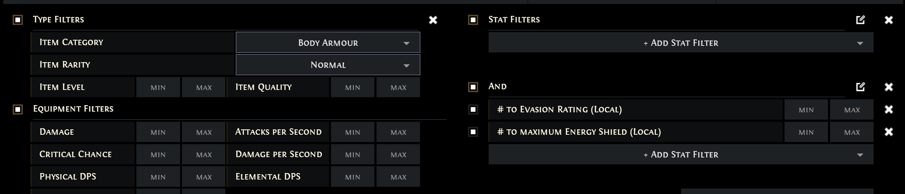Click the Item Level min field
This screenshot has height=194, width=905.
click(158, 87)
